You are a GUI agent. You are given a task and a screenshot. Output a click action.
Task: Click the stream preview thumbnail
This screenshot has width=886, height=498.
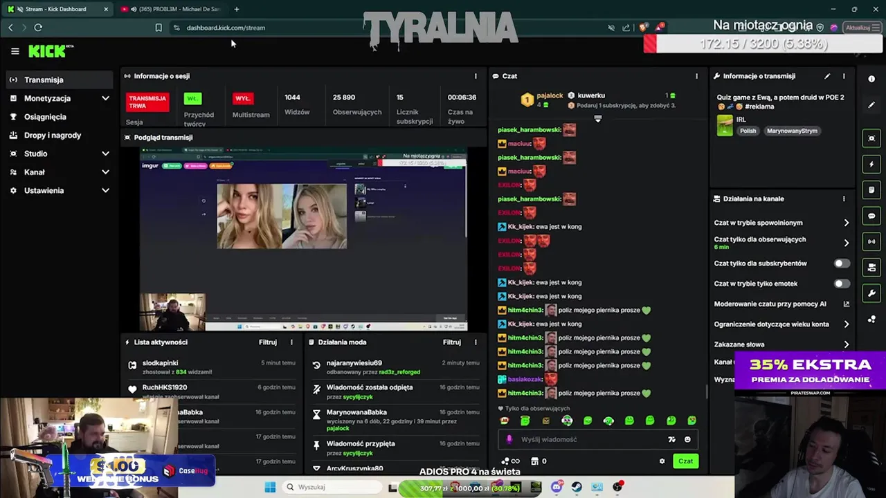pos(304,240)
